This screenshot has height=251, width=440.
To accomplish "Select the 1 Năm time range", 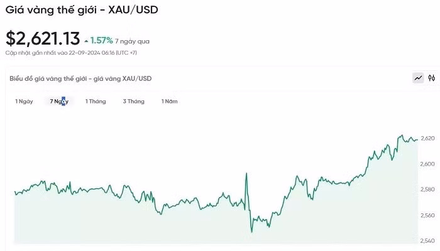I will tap(169, 101).
